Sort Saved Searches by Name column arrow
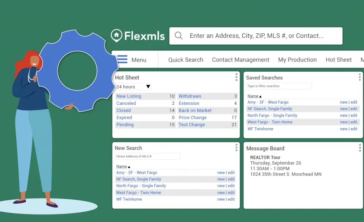Viewport: 364px width, 222px height. [x=260, y=96]
